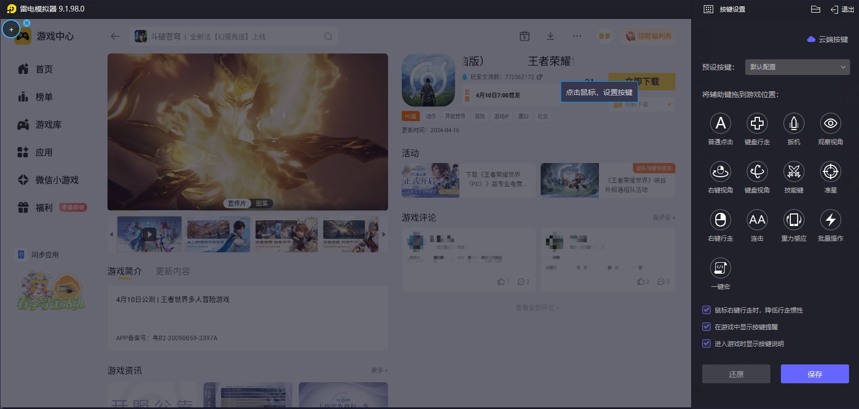859x409 pixels.
Task: Click the search magnifier icon
Action: click(328, 36)
